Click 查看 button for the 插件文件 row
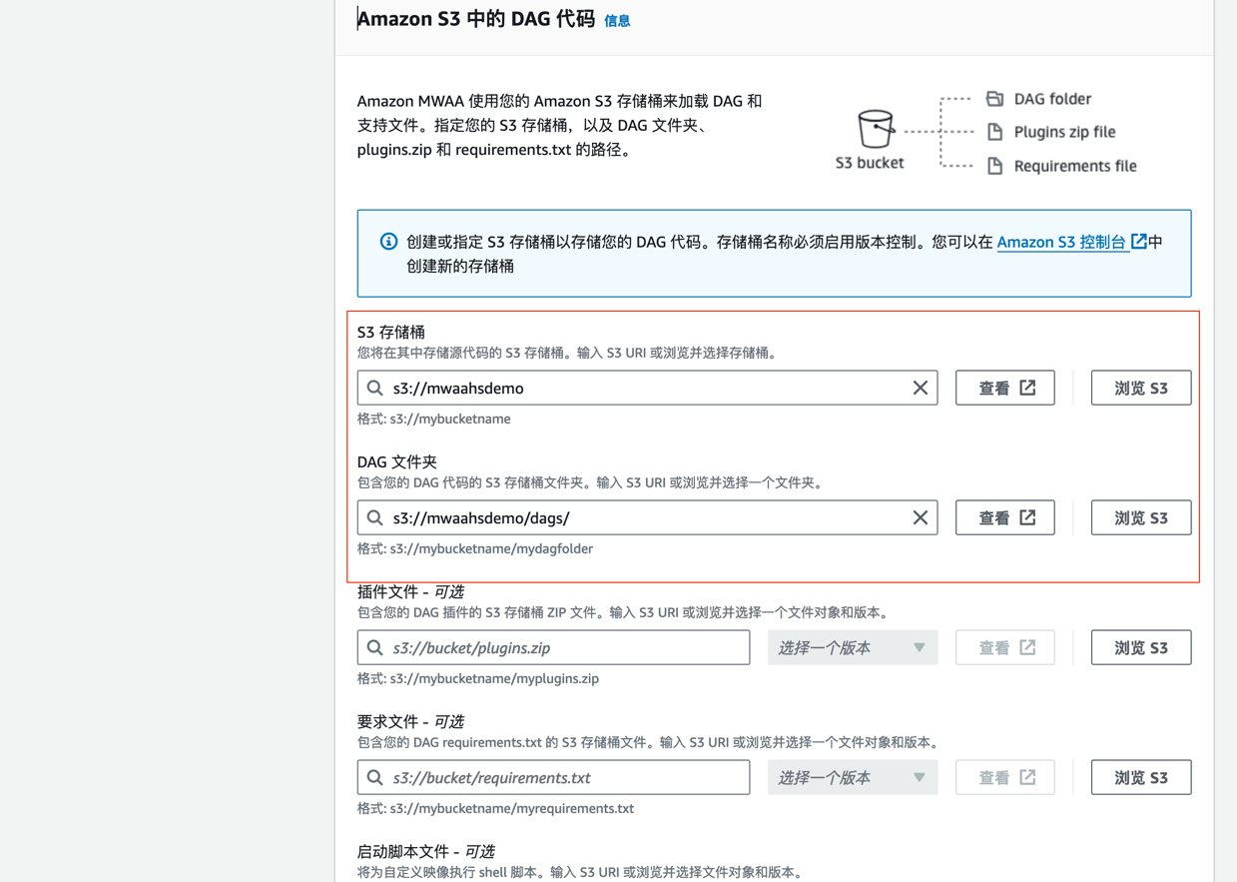Image resolution: width=1237 pixels, height=882 pixels. pyautogui.click(x=1004, y=647)
